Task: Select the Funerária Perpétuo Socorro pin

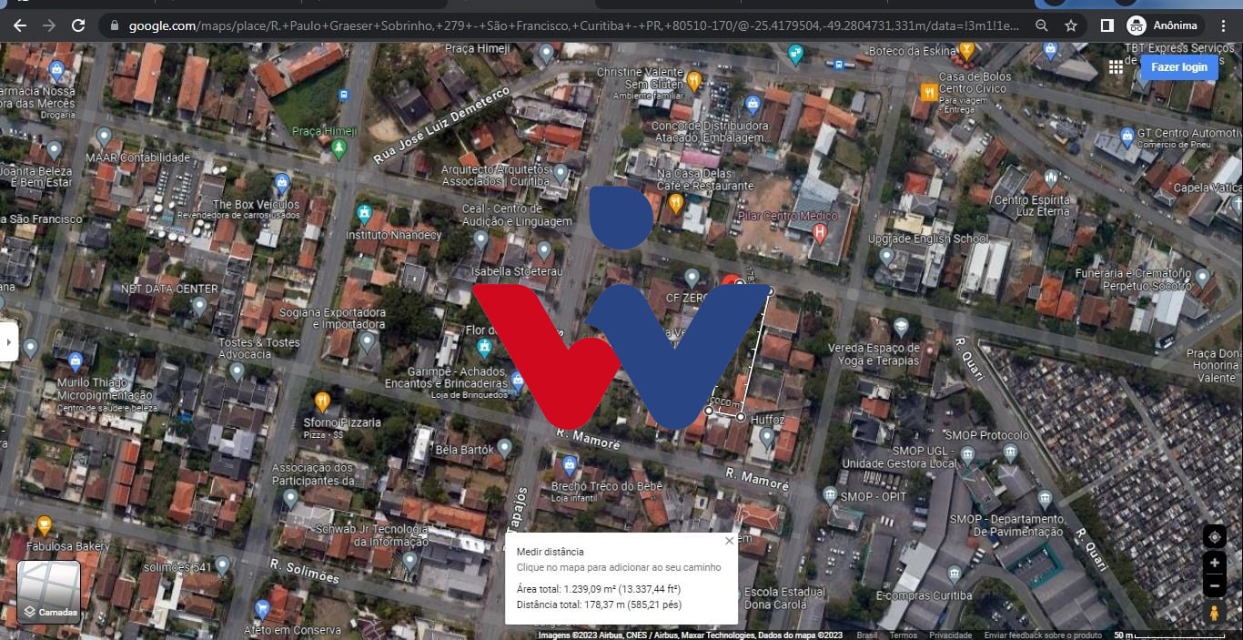Action: click(1202, 277)
